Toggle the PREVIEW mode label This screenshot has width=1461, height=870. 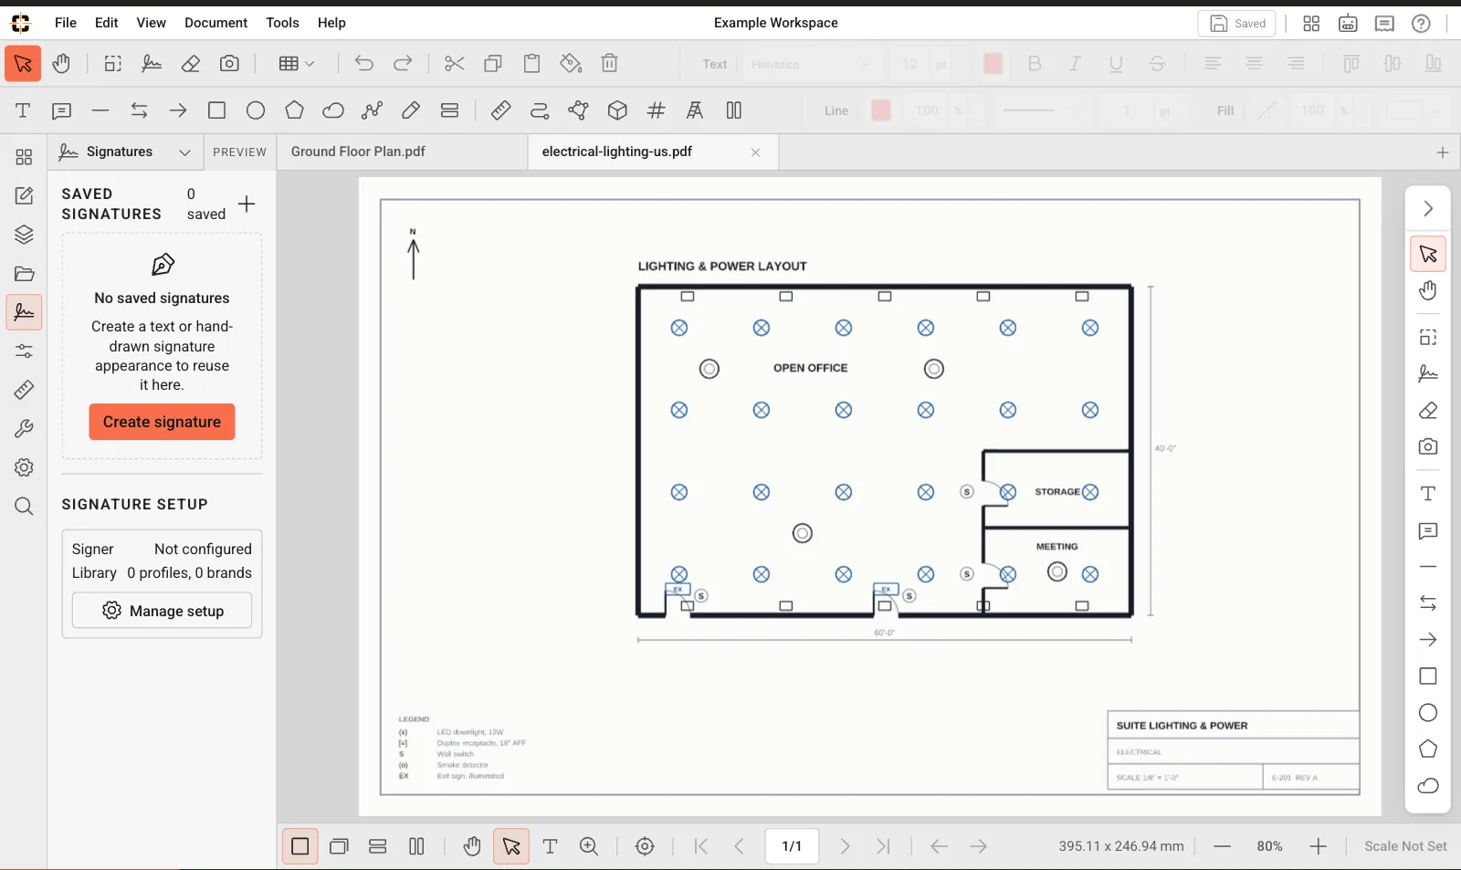coord(239,152)
